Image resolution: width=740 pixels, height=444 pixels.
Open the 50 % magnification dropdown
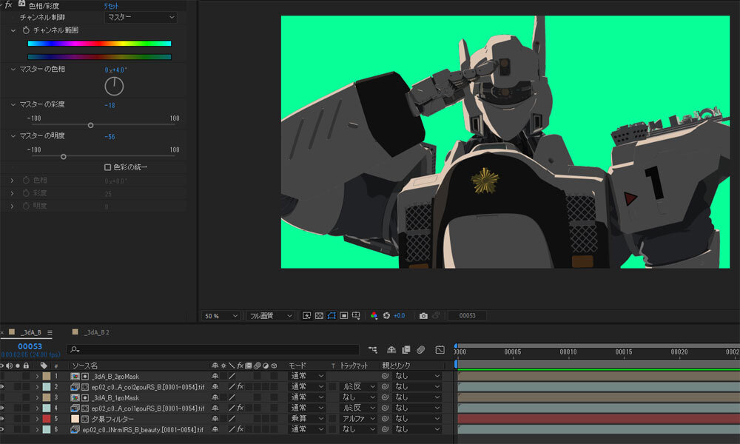(x=221, y=316)
